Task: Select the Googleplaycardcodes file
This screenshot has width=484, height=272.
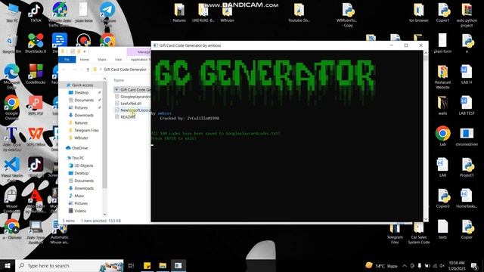Action: [132, 97]
